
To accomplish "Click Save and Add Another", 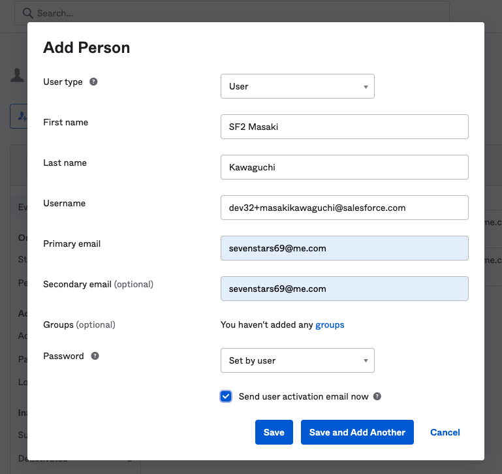I will click(x=357, y=432).
